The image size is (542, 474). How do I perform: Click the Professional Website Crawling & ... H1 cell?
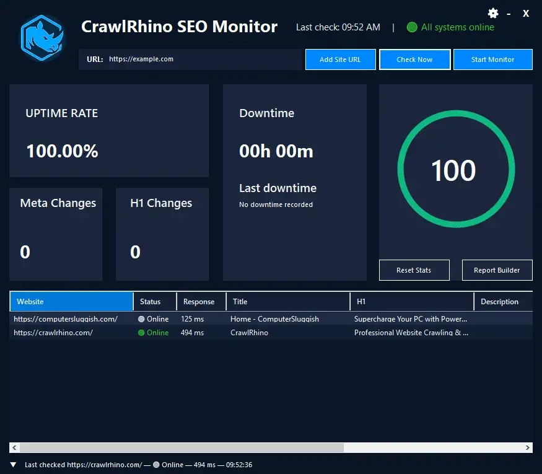[x=411, y=333]
